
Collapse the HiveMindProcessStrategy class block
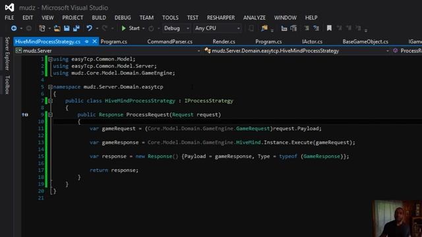point(50,101)
